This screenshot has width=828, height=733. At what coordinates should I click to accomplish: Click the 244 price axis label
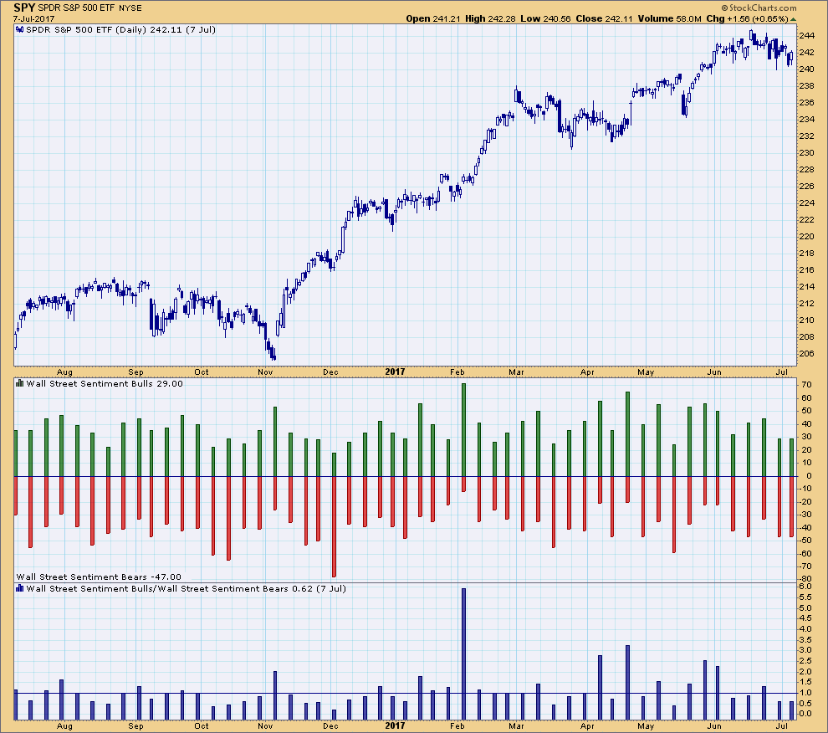pyautogui.click(x=806, y=35)
